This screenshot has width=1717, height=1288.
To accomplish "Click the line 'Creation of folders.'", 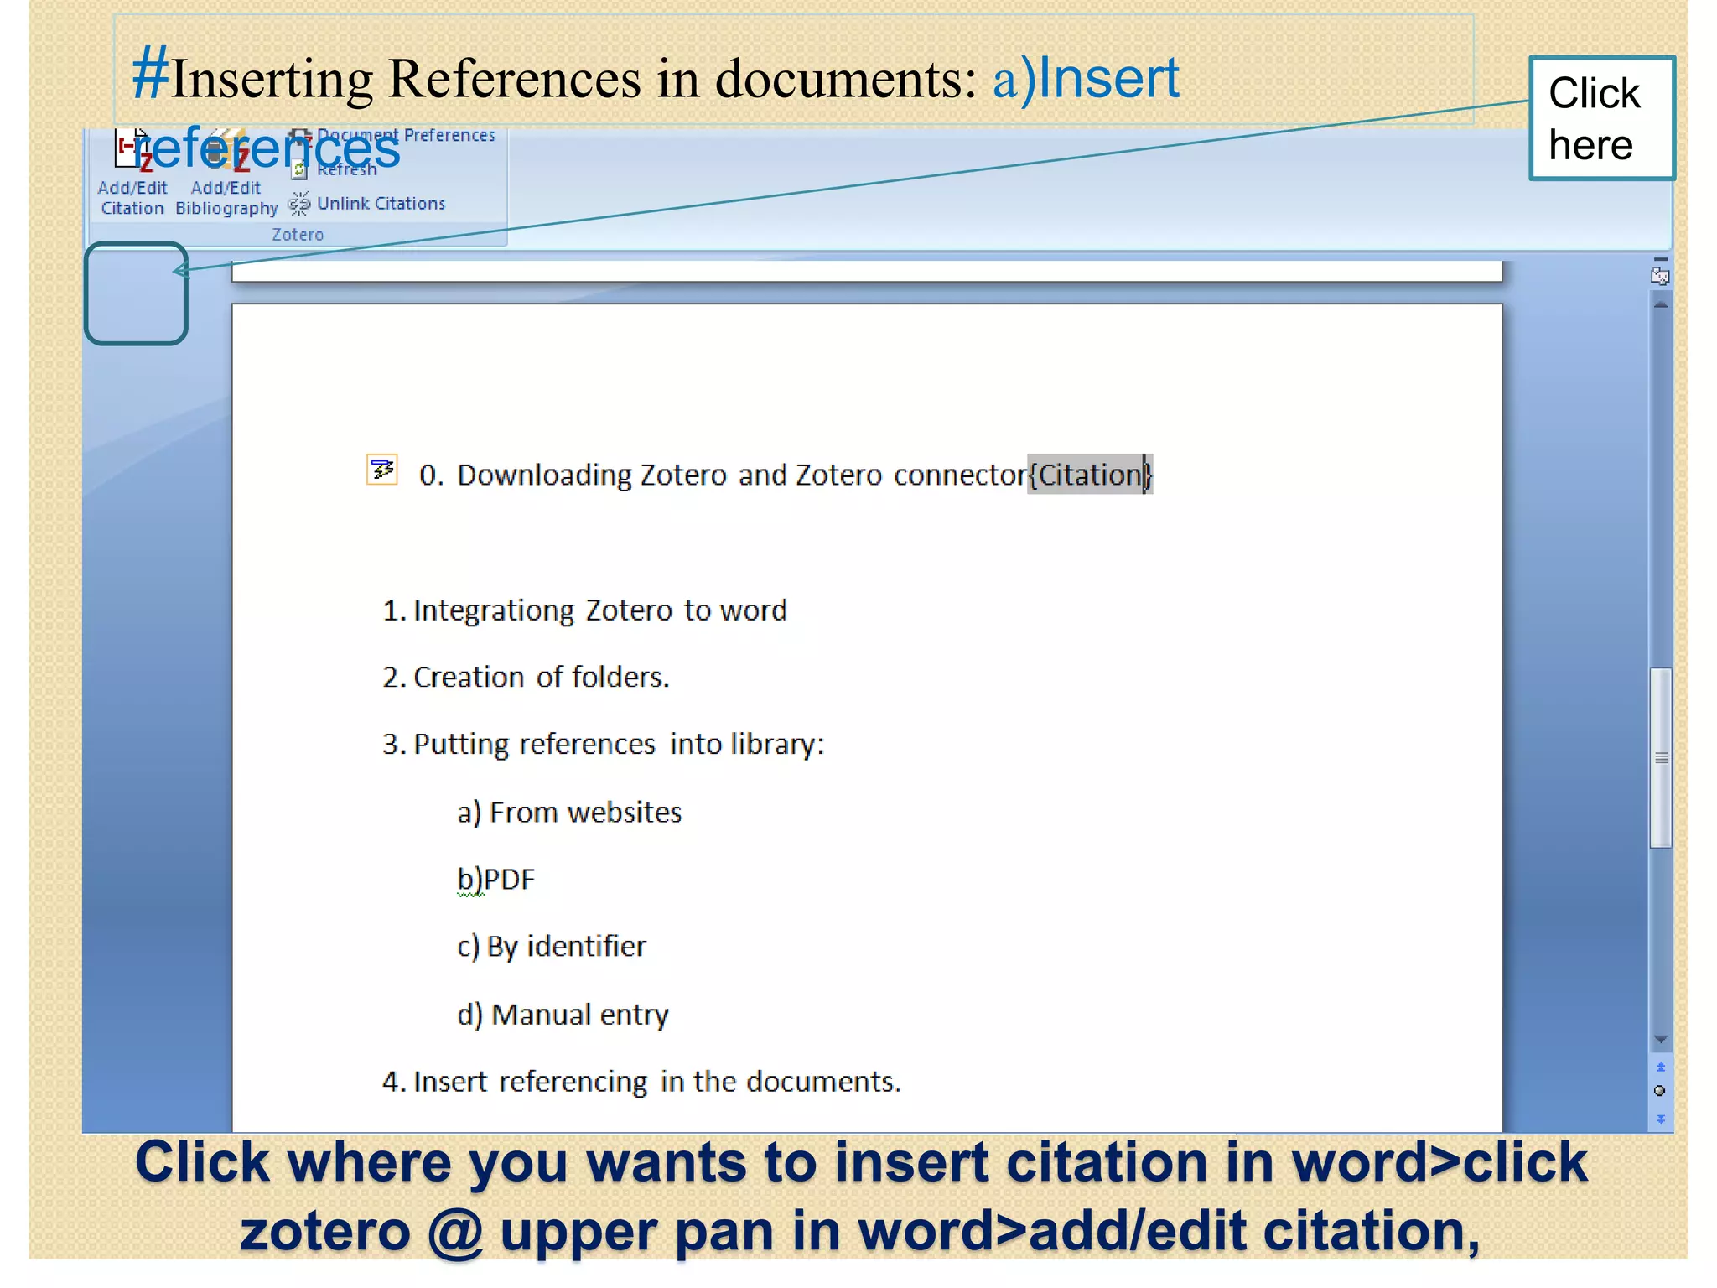I will [x=542, y=677].
